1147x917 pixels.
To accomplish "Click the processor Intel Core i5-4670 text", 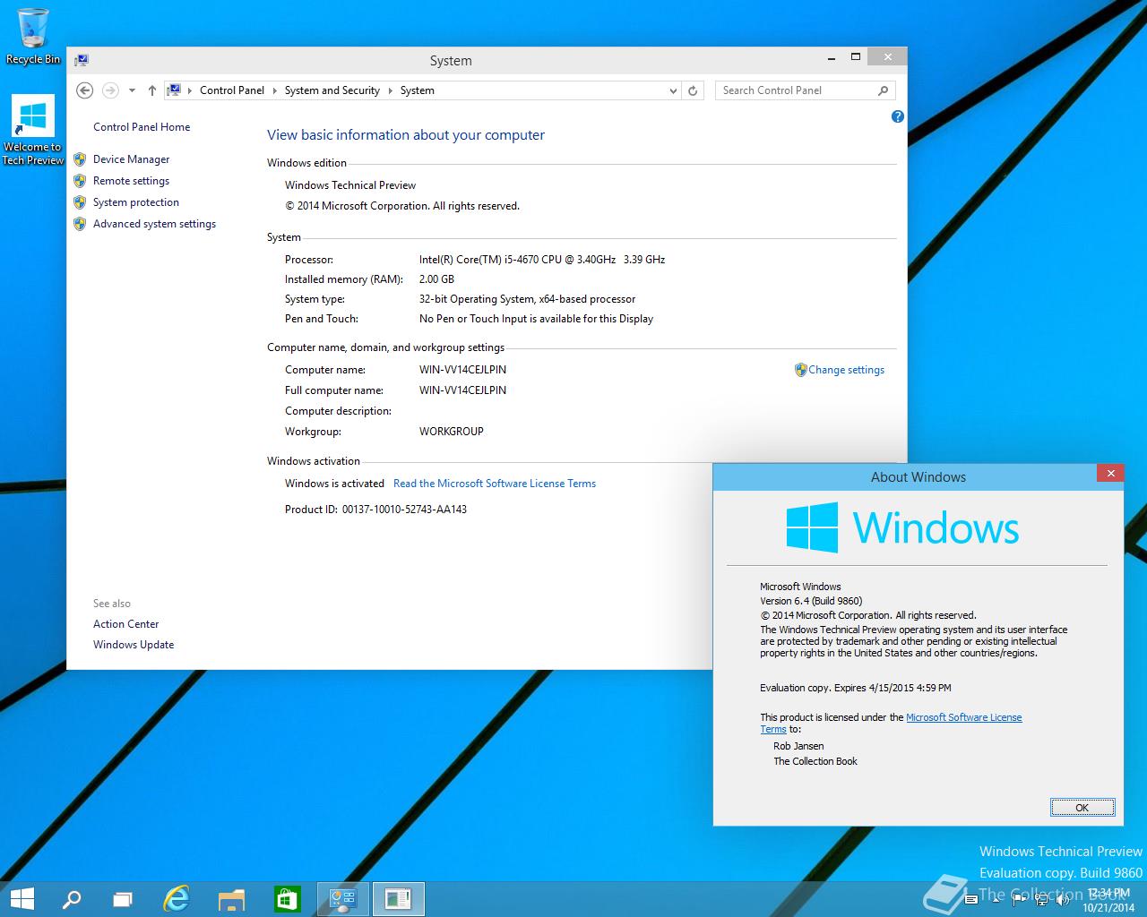I will tap(542, 260).
